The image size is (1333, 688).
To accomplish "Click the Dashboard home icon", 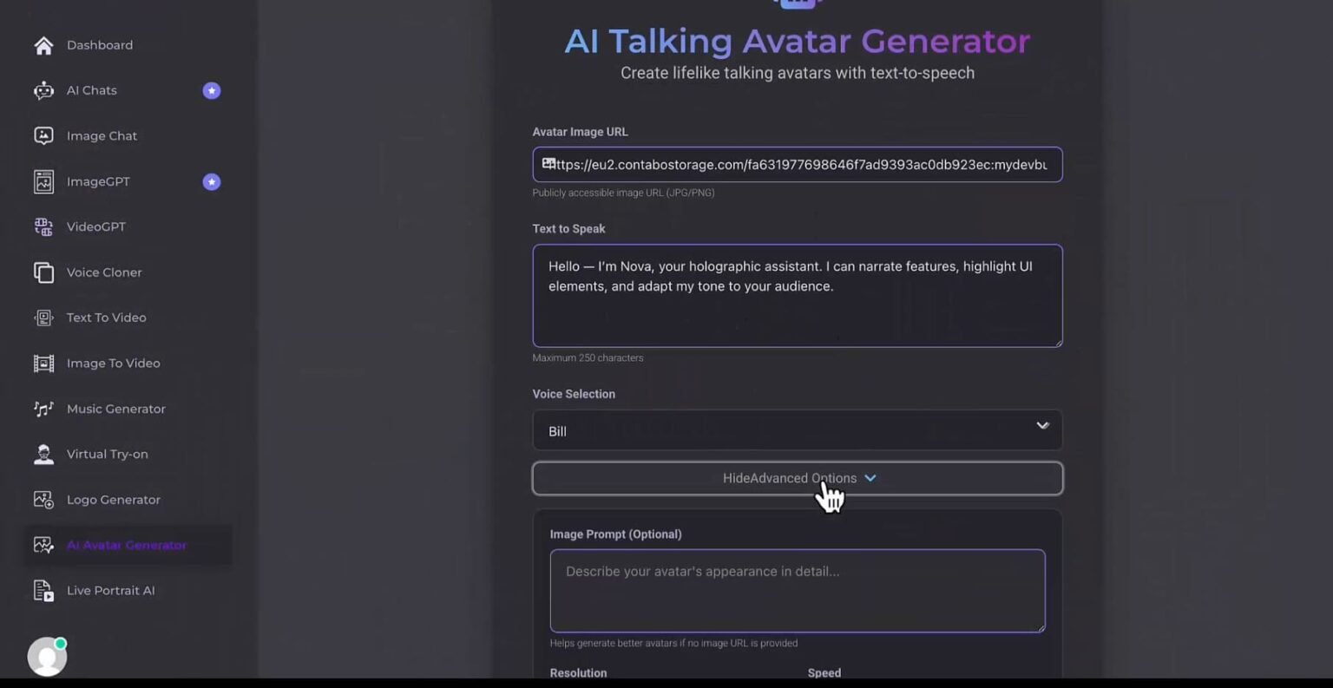I will (x=43, y=45).
